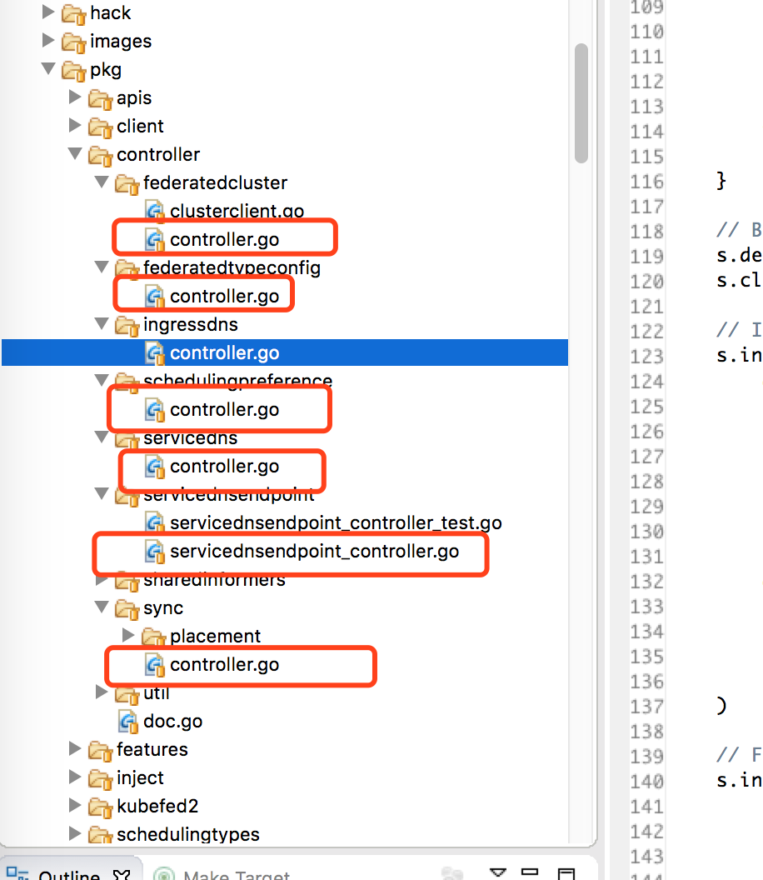
Task: Select controller.go under ingressdns
Action: point(224,353)
